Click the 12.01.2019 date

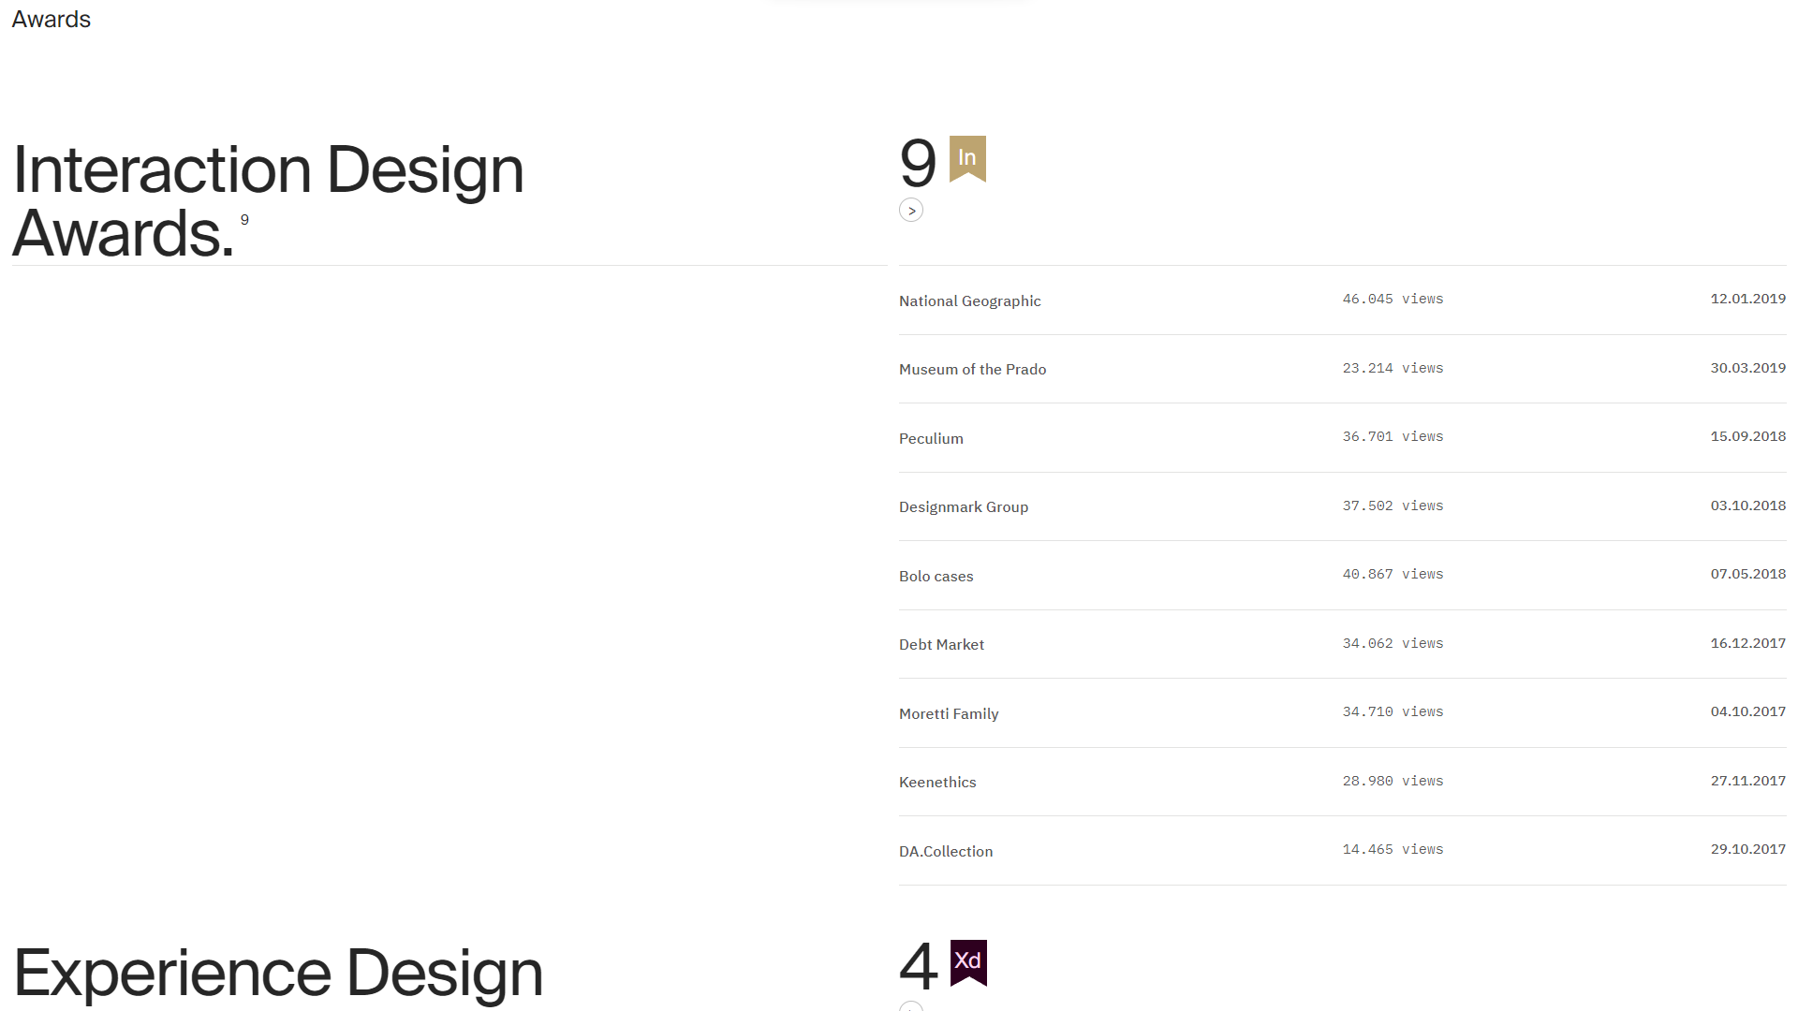tap(1747, 300)
